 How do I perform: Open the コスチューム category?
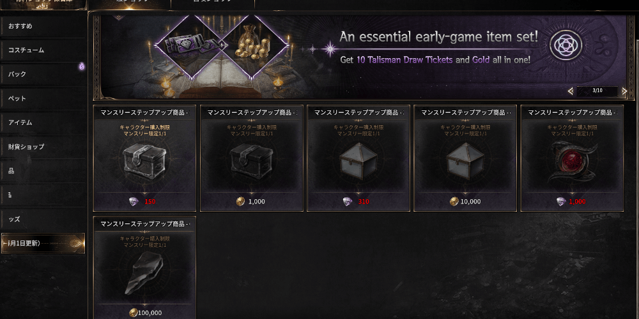42,50
